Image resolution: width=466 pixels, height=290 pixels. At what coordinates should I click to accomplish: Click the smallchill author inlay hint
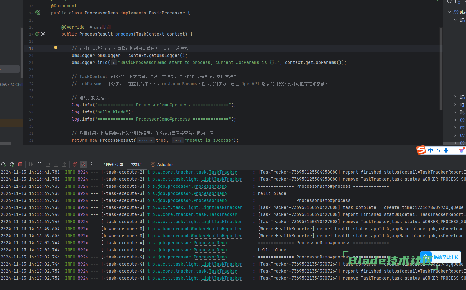pos(100,27)
